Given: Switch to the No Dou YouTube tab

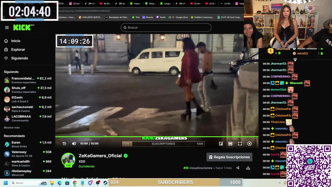Looking at the screenshot, I should [x=105, y=4].
